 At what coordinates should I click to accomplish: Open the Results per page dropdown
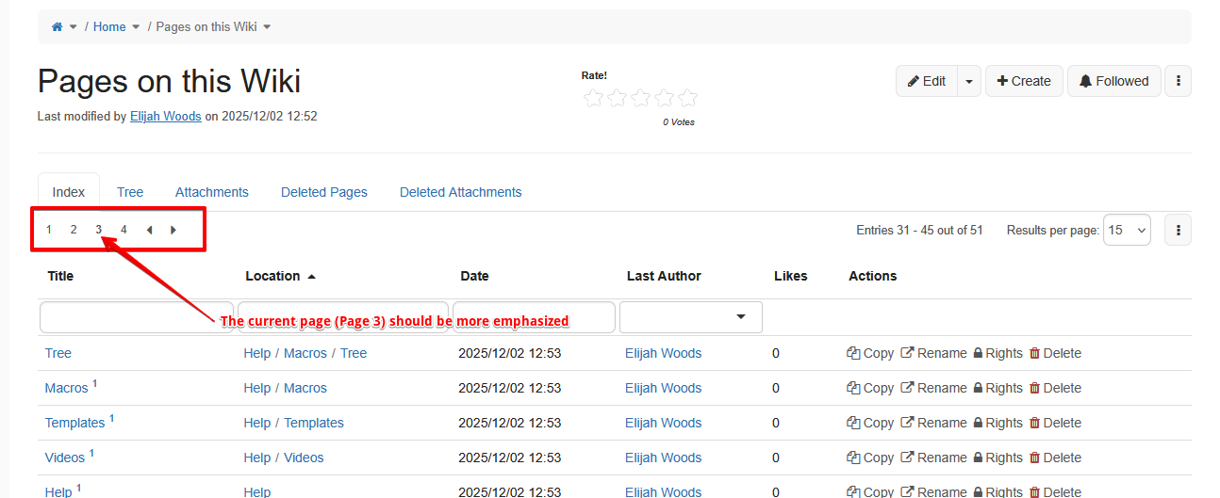[1127, 230]
